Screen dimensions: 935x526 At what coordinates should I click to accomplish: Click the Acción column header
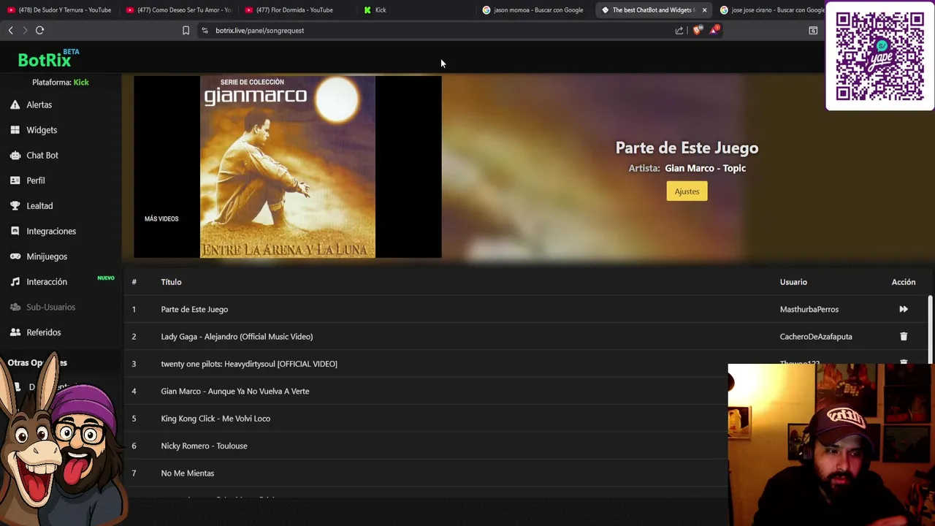[x=904, y=282]
